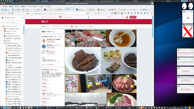Click the Facebook bookmark in sidebar
This screenshot has width=194, height=109.
[x=11, y=60]
